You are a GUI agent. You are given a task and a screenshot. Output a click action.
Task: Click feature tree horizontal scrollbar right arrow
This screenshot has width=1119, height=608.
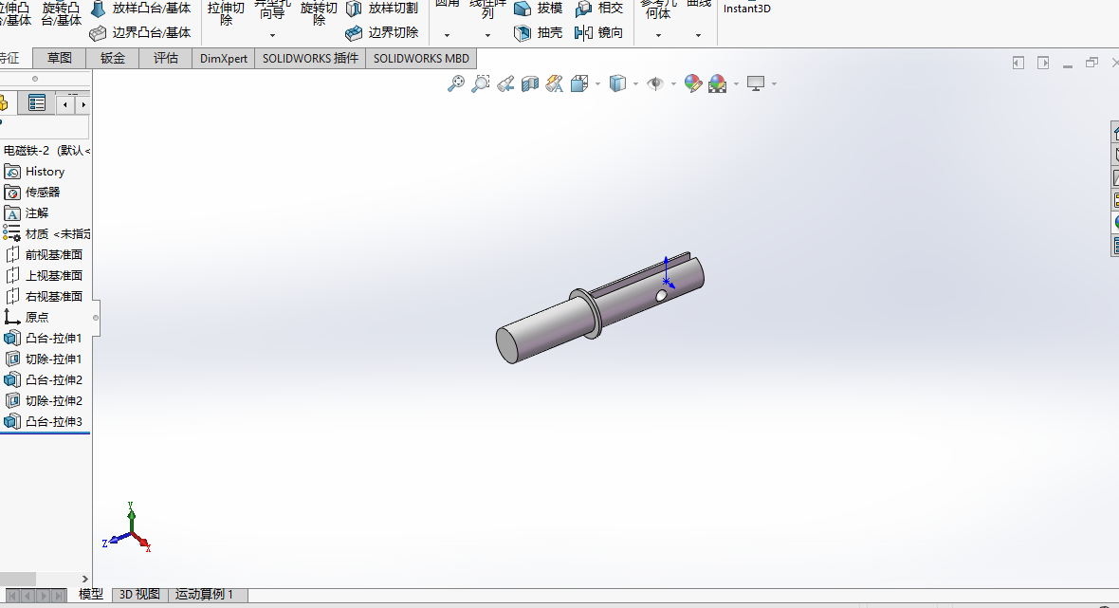coord(85,579)
